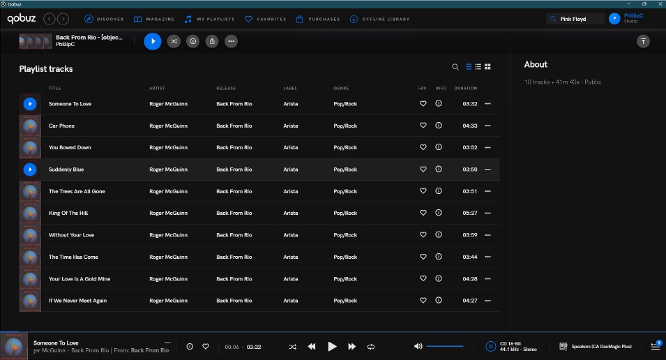Shuffle the playlist from header toolbar

(x=174, y=41)
